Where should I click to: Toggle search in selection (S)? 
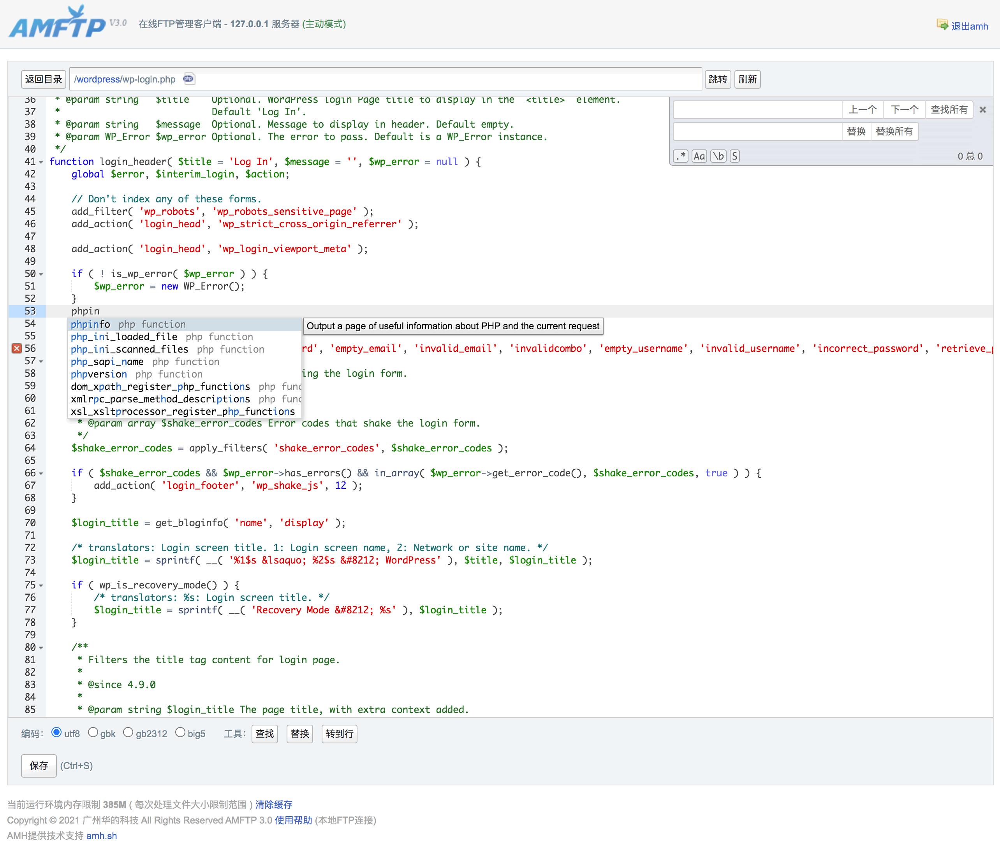[734, 156]
